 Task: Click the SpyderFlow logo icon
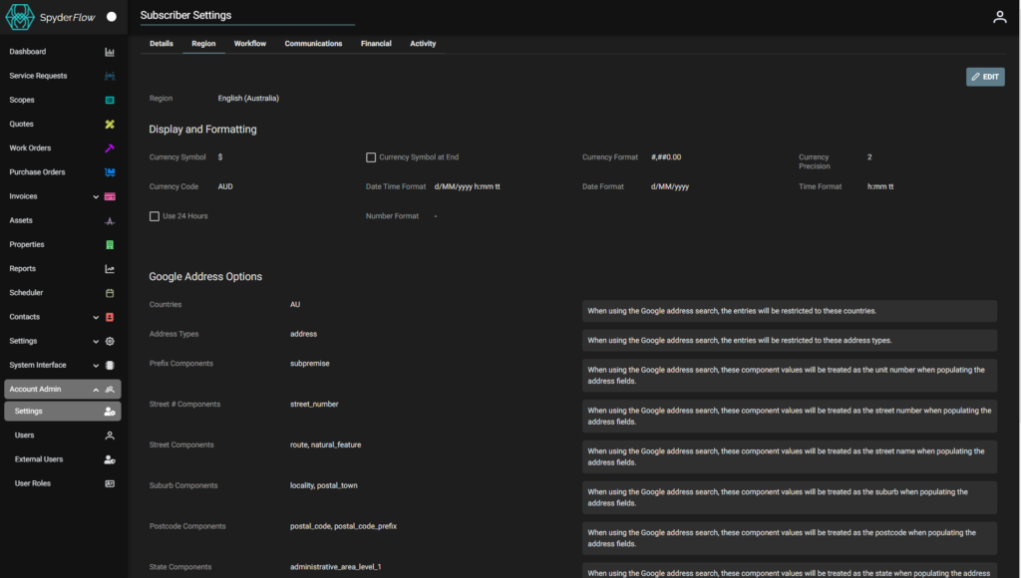click(19, 16)
